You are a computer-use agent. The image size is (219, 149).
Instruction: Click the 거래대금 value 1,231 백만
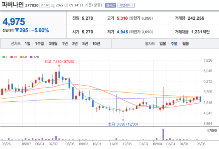click(200, 32)
